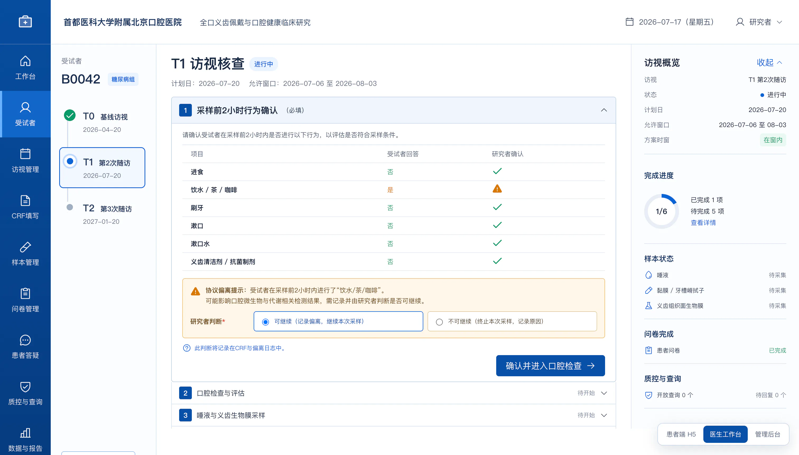Screen dimensions: 799x455
Task: Open 样本管理 test tube icon
Action: (x=25, y=247)
